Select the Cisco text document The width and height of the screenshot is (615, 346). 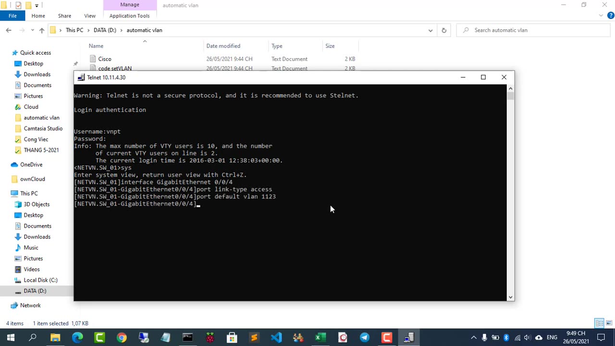point(105,59)
